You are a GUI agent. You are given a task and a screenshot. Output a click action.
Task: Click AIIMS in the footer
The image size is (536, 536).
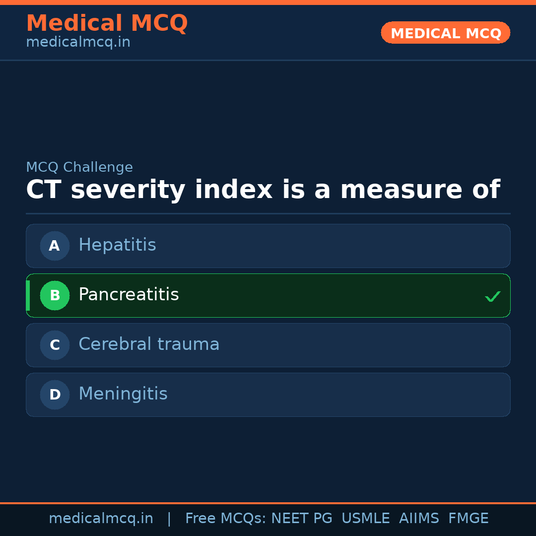pyautogui.click(x=419, y=519)
